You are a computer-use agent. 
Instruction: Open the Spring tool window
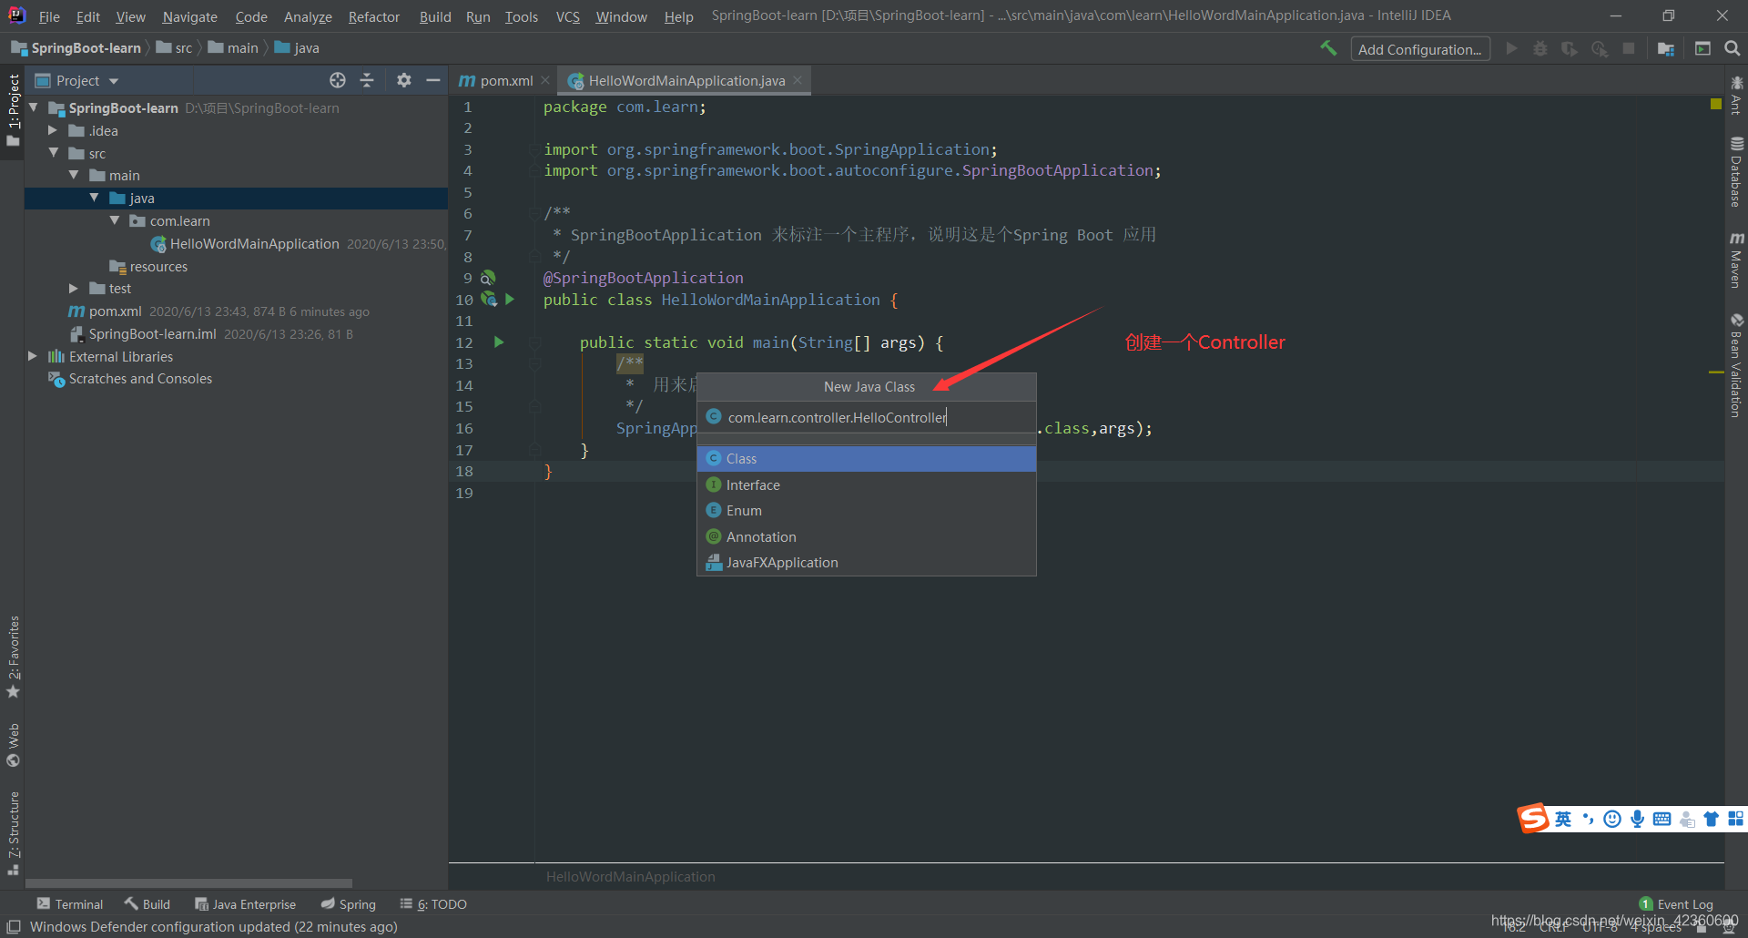tap(348, 903)
